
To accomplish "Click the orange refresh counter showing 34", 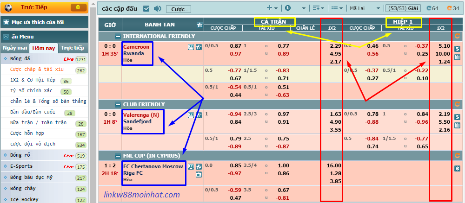I will (x=453, y=8).
